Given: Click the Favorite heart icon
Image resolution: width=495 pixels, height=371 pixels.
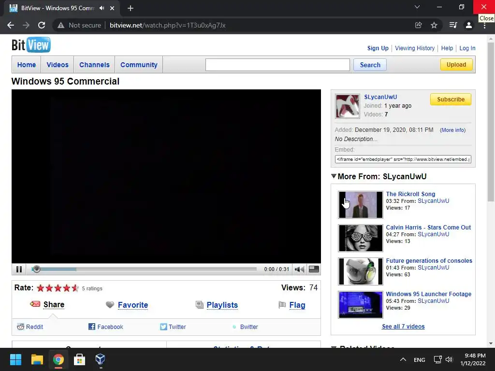Looking at the screenshot, I should point(110,305).
